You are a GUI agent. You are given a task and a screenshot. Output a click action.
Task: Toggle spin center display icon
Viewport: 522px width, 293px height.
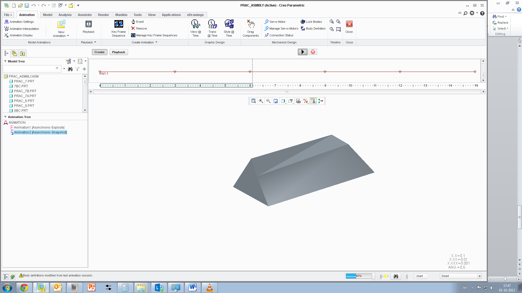(321, 101)
